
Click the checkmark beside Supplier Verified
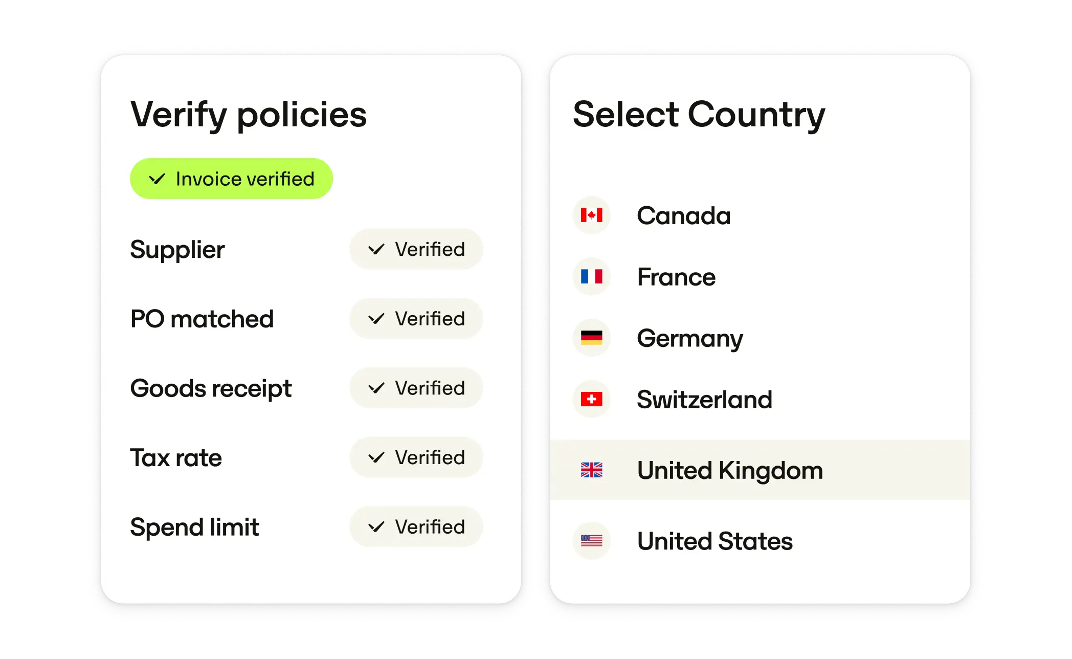click(376, 249)
